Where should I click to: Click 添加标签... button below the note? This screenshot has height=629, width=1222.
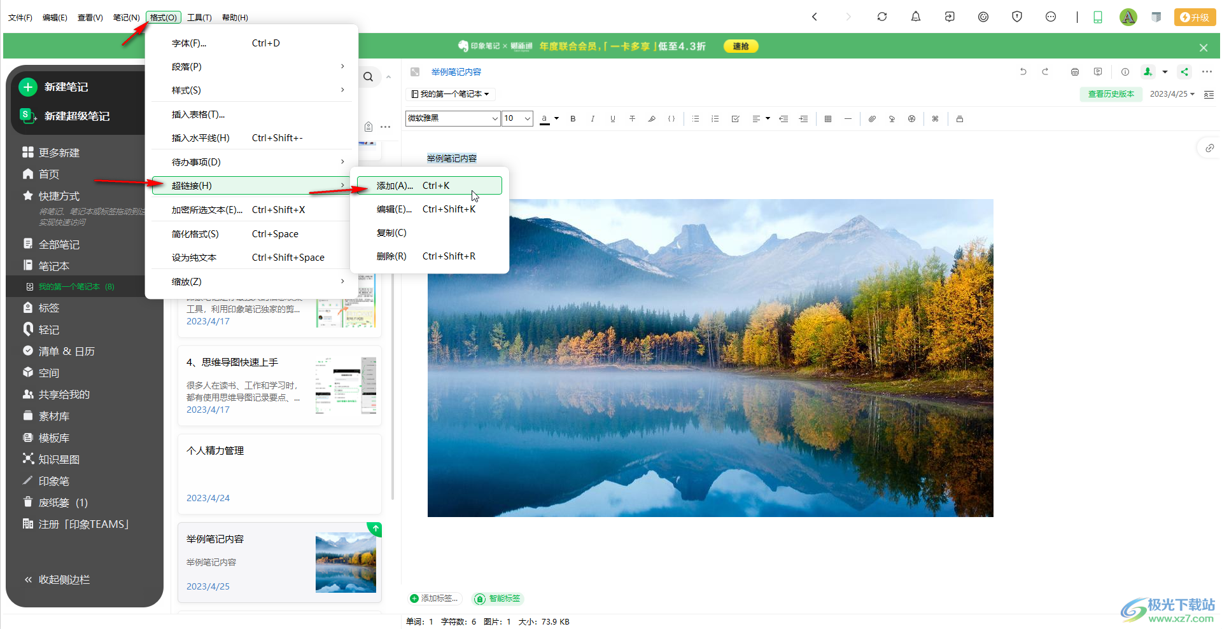pyautogui.click(x=435, y=598)
